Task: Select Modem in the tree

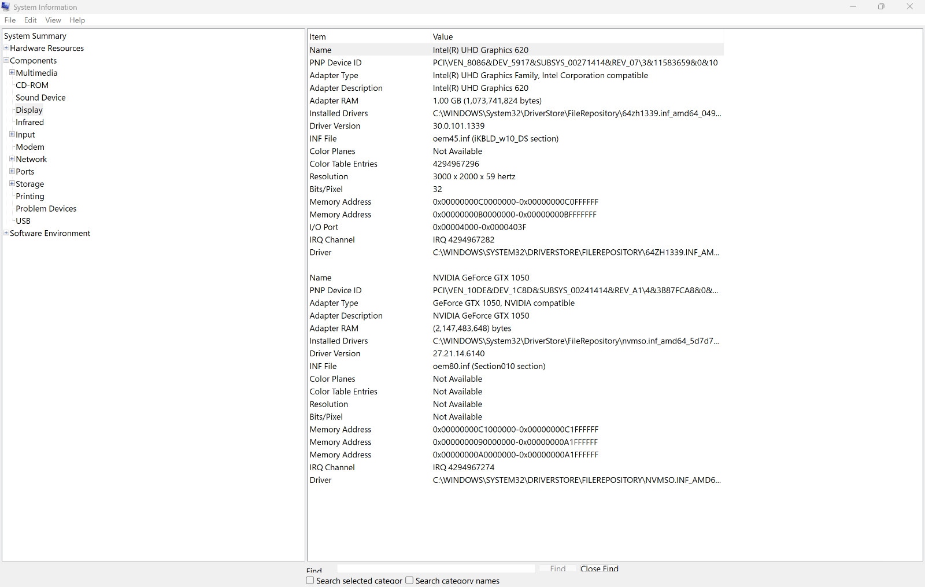Action: point(30,147)
